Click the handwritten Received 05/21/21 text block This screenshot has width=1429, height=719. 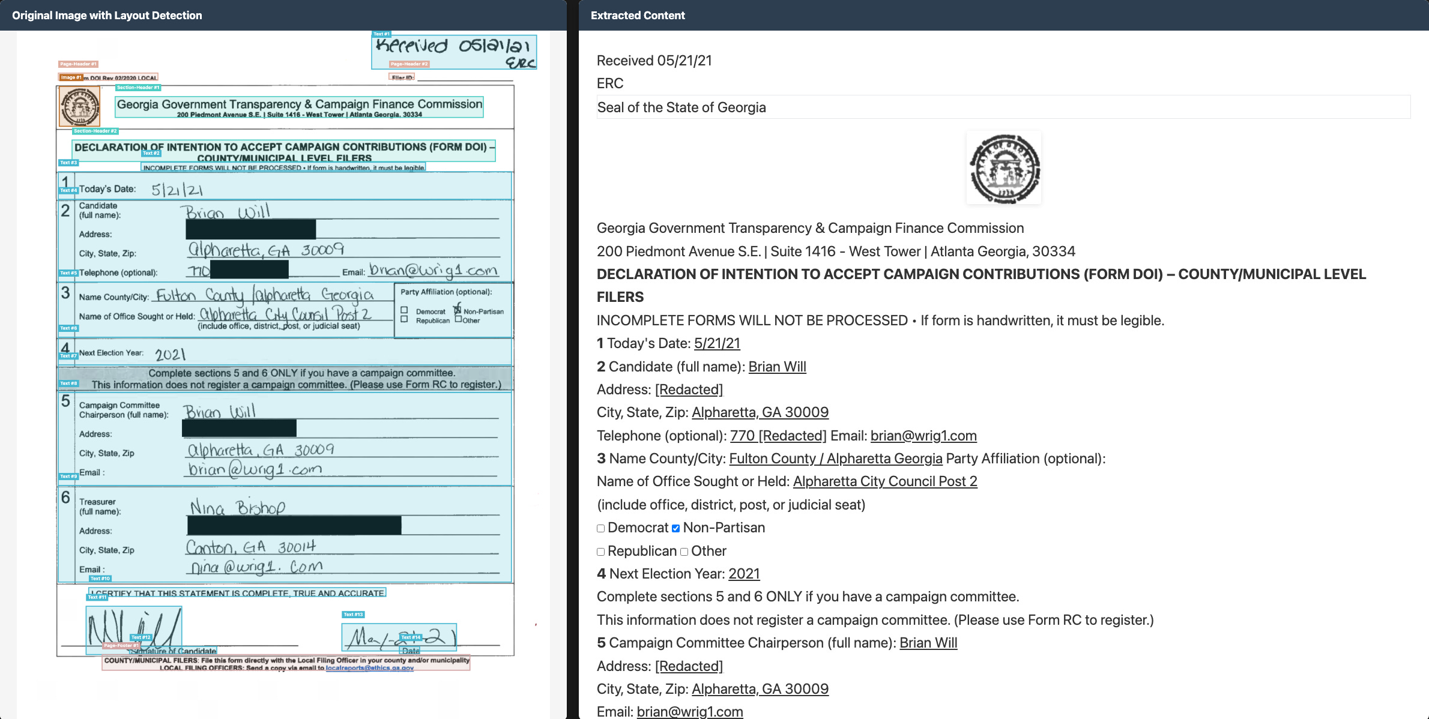(x=453, y=51)
